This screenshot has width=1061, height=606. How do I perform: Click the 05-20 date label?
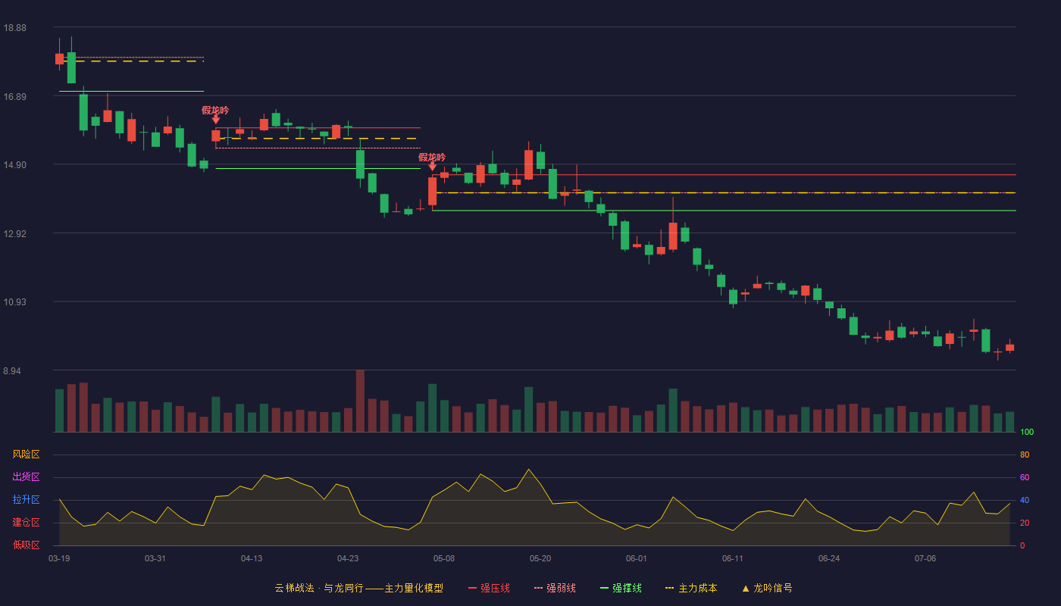540,558
